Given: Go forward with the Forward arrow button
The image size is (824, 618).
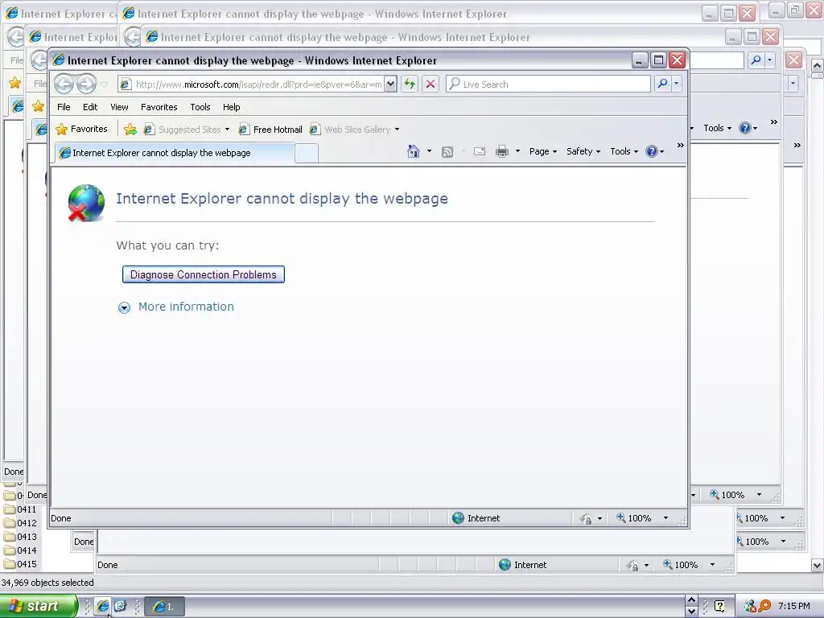Looking at the screenshot, I should coord(87,84).
